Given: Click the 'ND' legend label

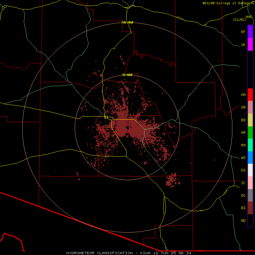Looking at the screenshot, I should (243, 221).
